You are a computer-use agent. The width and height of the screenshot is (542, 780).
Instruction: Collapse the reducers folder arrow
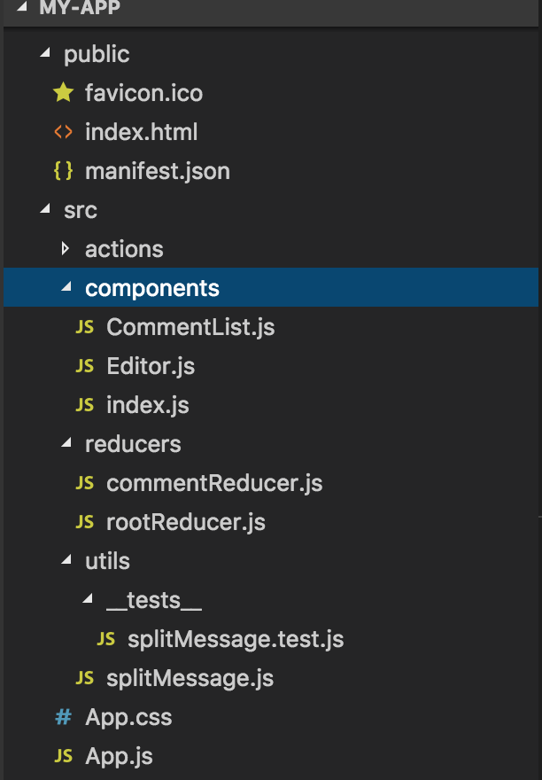[x=65, y=444]
